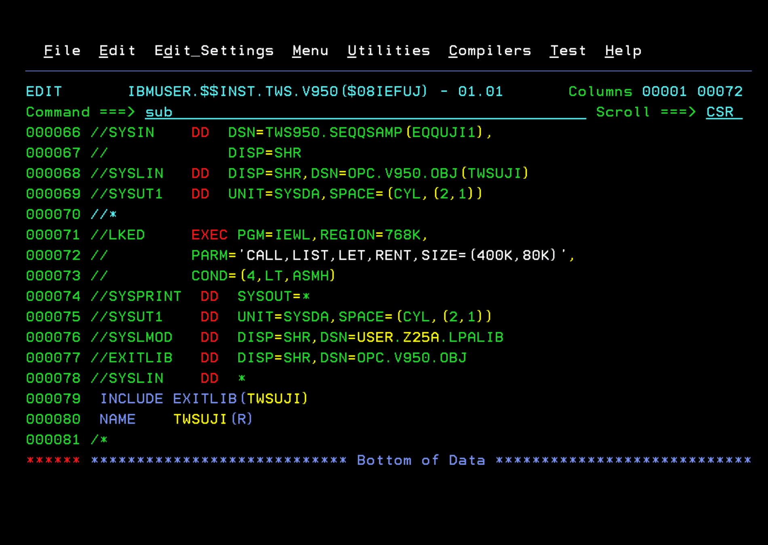The height and width of the screenshot is (545, 768).
Task: Open the Test menu
Action: pyautogui.click(x=568, y=51)
